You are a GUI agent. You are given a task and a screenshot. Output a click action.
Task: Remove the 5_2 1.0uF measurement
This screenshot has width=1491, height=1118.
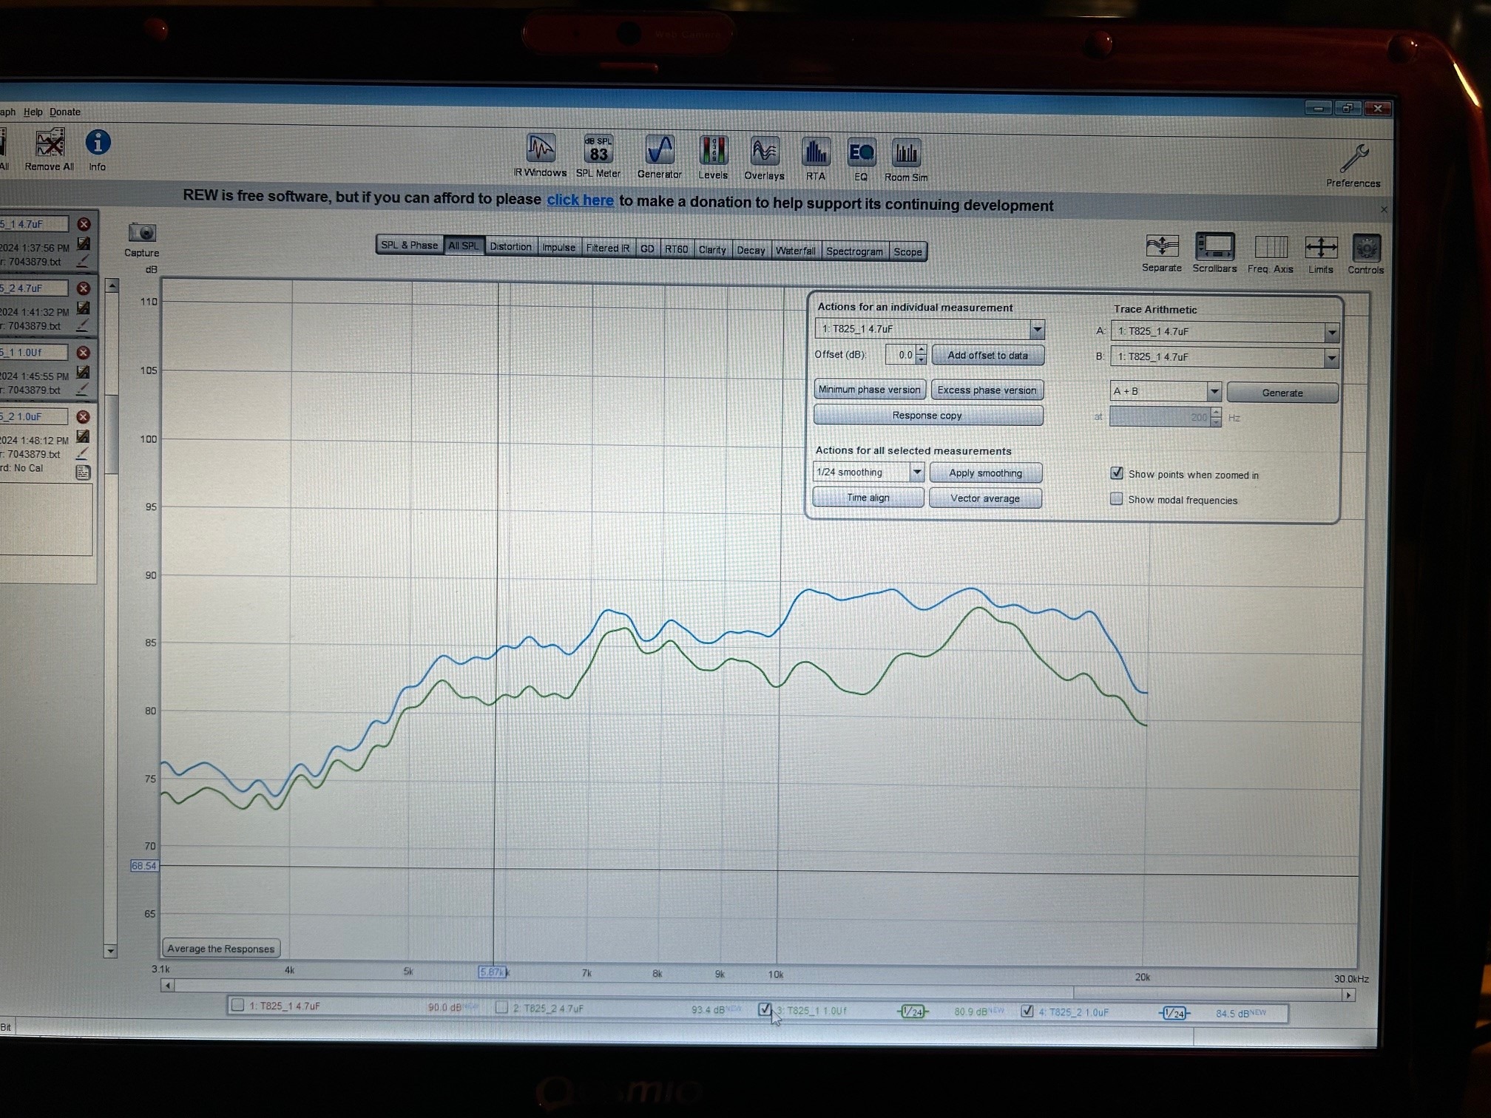coord(84,417)
